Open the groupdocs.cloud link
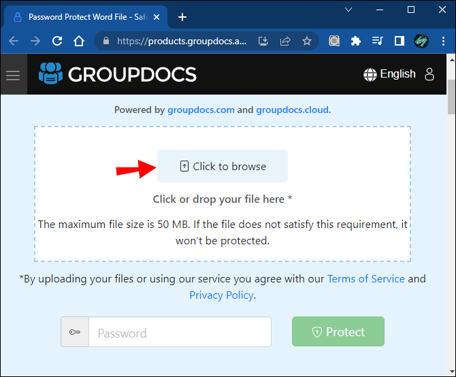Viewport: 456px width, 377px height. pyautogui.click(x=292, y=110)
